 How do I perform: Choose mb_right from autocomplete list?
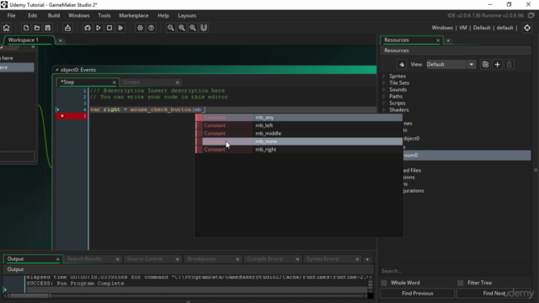click(299, 150)
